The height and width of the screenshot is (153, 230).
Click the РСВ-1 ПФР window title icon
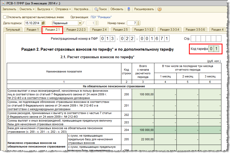pos(3,3)
